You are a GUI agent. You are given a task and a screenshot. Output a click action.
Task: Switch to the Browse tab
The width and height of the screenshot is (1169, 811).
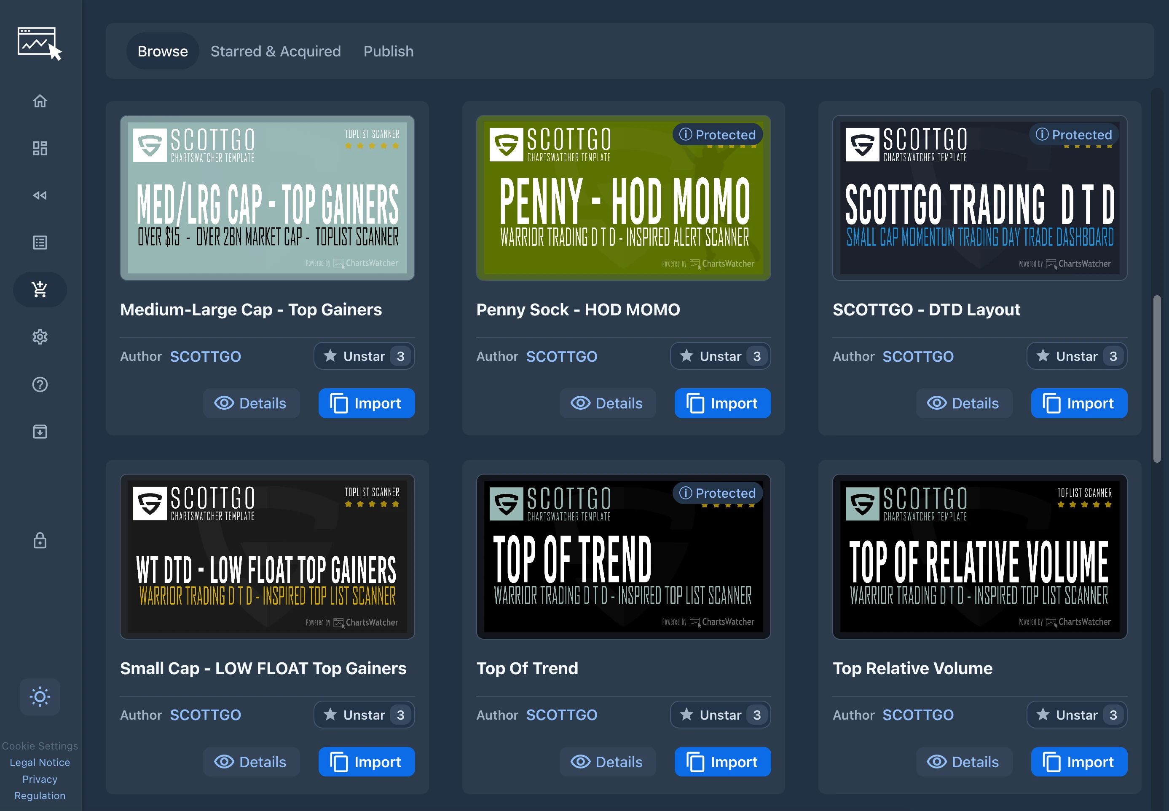[163, 51]
